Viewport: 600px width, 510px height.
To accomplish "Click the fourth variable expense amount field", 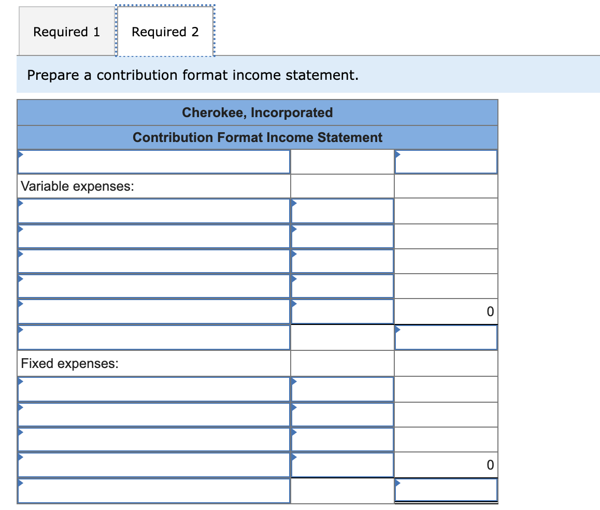I will pos(342,286).
